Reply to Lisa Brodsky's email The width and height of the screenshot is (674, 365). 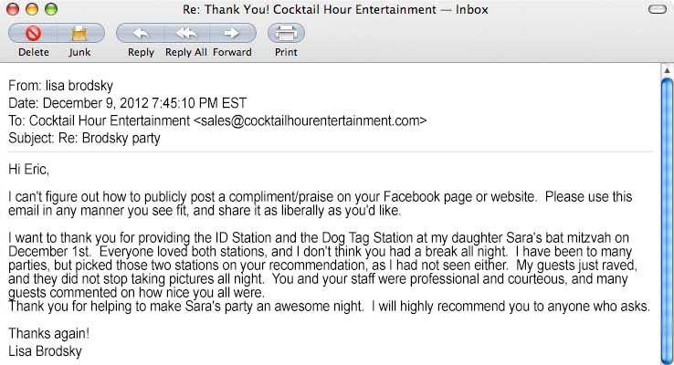(x=141, y=34)
